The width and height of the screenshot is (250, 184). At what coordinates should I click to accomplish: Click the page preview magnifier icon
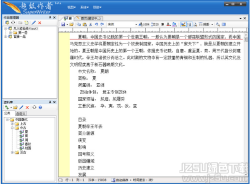(195, 25)
